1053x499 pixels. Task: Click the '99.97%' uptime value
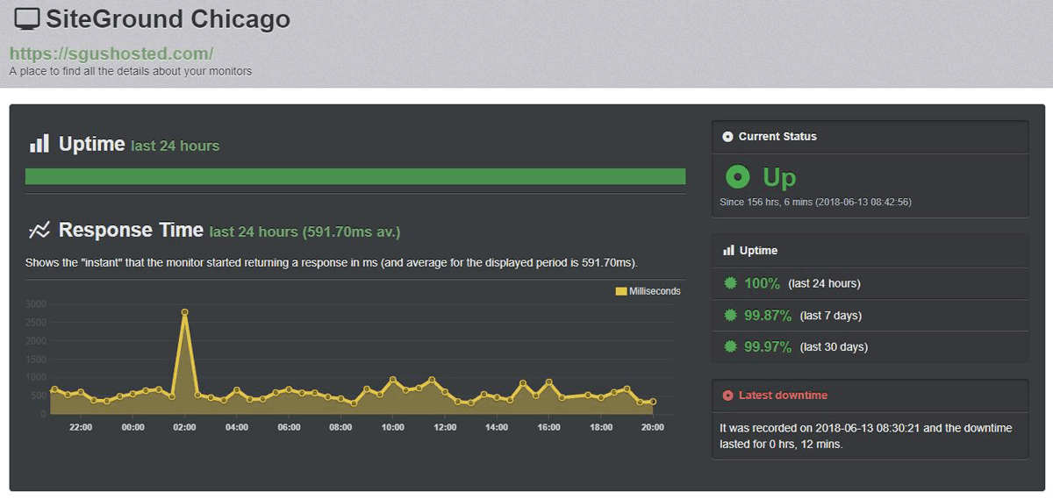pos(768,346)
